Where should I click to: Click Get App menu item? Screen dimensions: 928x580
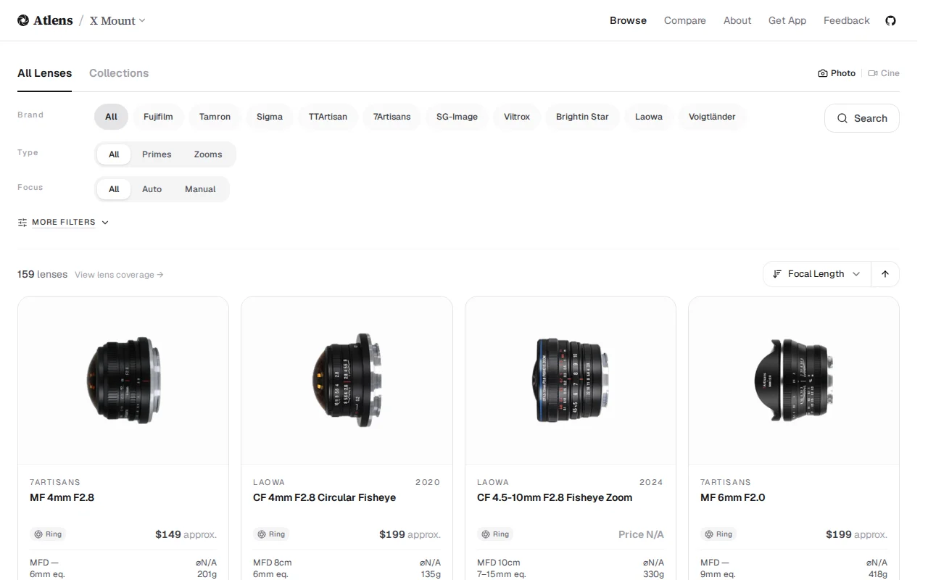[x=787, y=20]
